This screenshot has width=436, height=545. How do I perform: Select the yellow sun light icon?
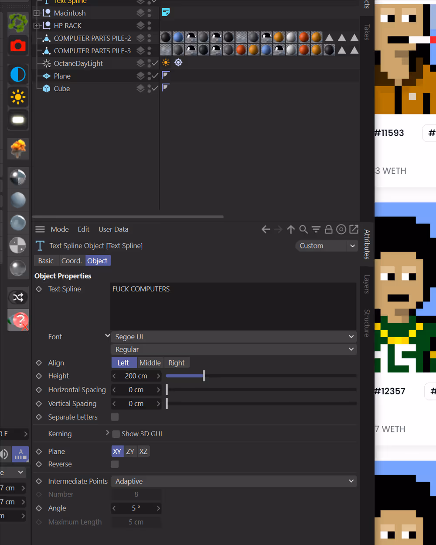click(x=18, y=97)
